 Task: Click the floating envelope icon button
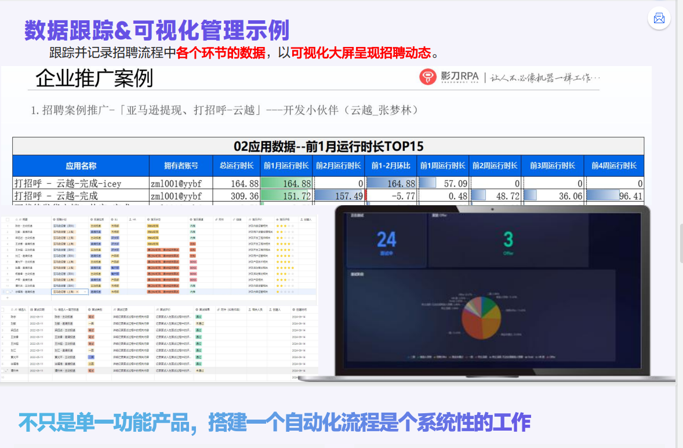(659, 19)
